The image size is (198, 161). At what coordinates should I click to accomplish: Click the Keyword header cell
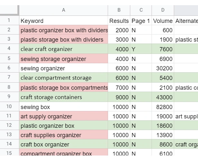[64, 20]
